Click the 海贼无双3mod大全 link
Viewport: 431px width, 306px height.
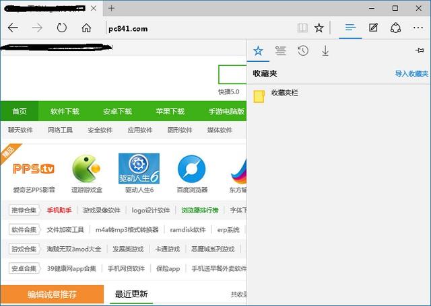pyautogui.click(x=74, y=250)
